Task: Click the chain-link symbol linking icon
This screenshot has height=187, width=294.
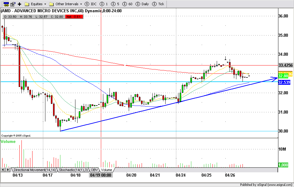Action: [x=6, y=4]
